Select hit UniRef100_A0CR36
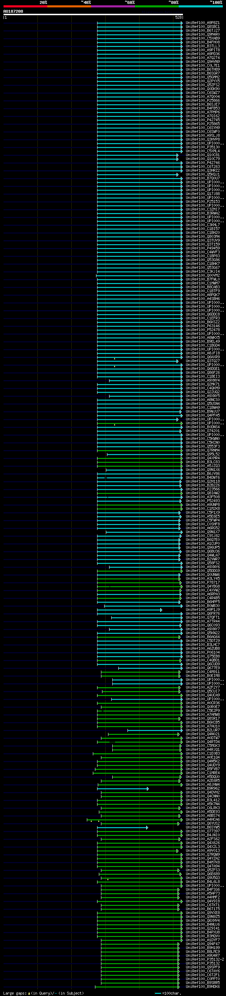This screenshot has width=226, height=996. [203, 703]
